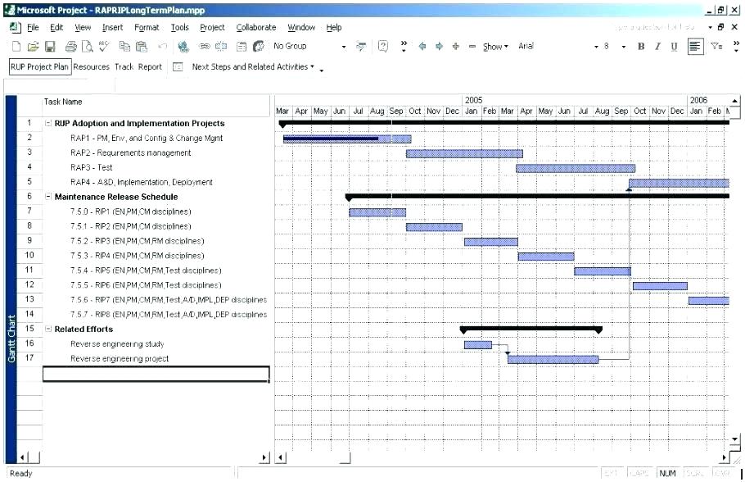The width and height of the screenshot is (745, 482).
Task: Click the Report guide button
Action: pos(150,67)
